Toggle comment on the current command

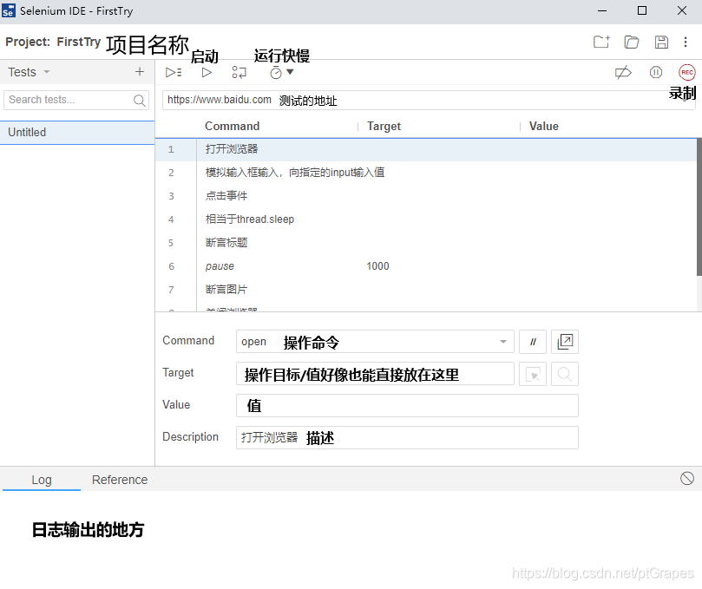click(532, 342)
